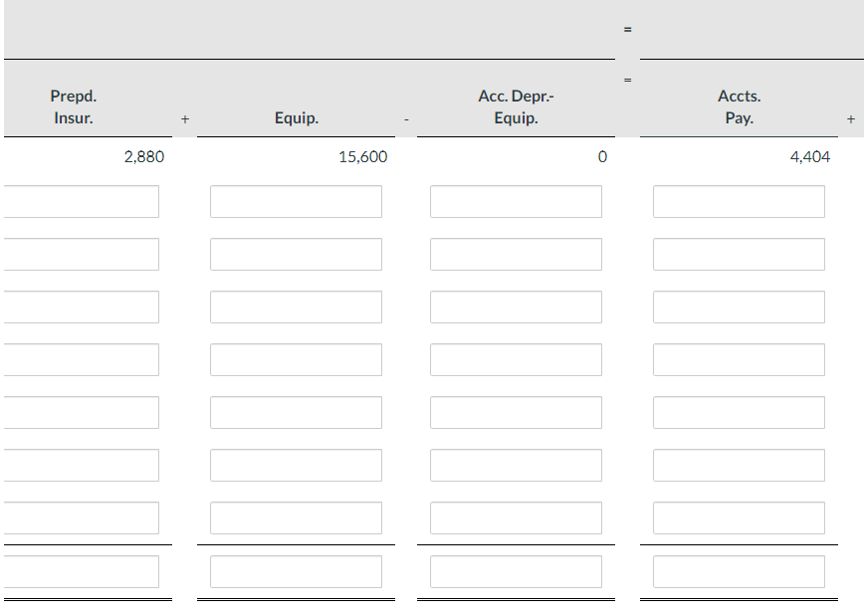Select sixth-row input under Prepd. Insur.
Image resolution: width=864 pixels, height=613 pixels.
(x=82, y=465)
